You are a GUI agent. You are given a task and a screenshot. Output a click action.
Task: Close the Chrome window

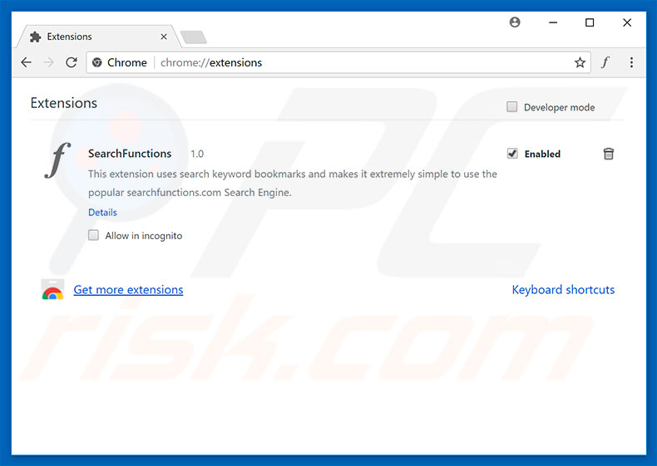[627, 22]
